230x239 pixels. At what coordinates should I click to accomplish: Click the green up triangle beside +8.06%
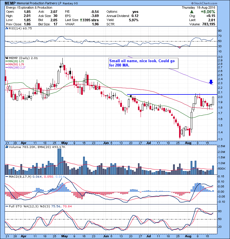tap(192, 12)
